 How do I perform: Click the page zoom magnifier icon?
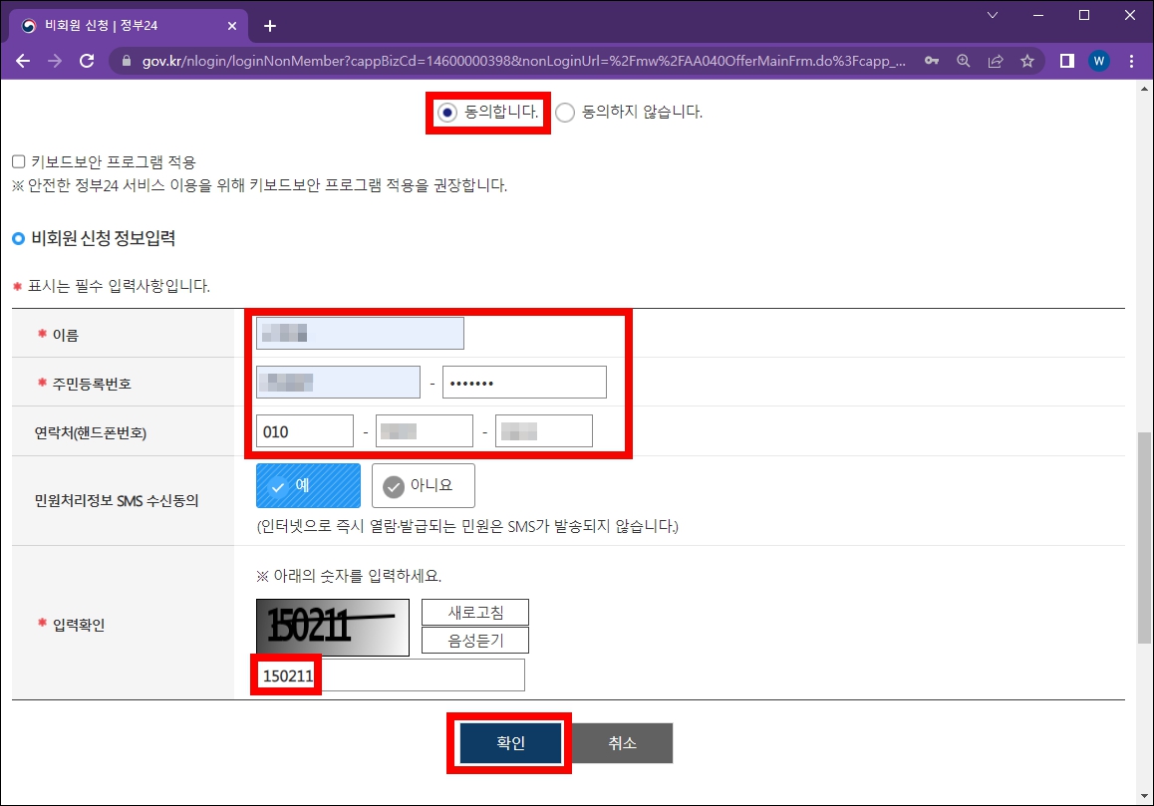point(963,60)
